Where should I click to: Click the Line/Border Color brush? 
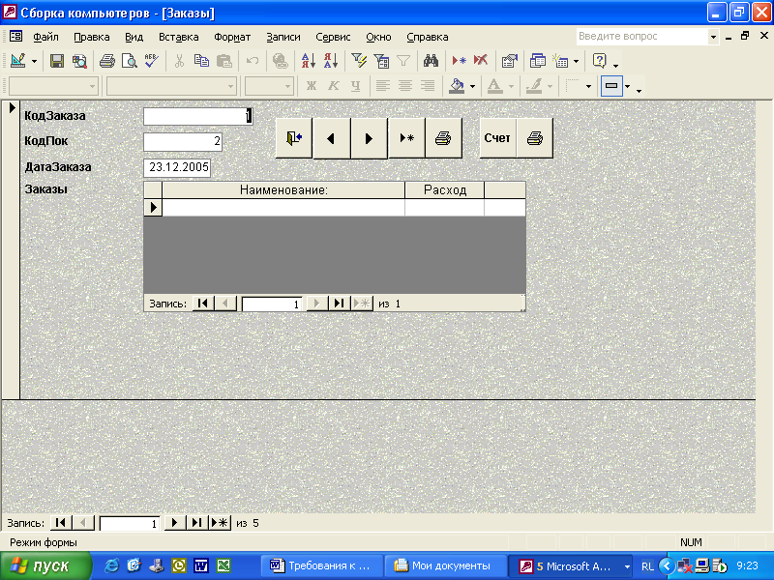(534, 86)
